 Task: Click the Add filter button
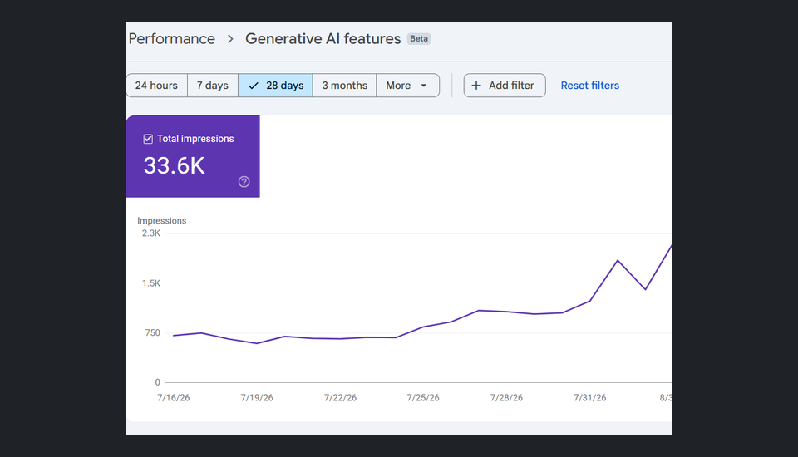click(x=505, y=86)
